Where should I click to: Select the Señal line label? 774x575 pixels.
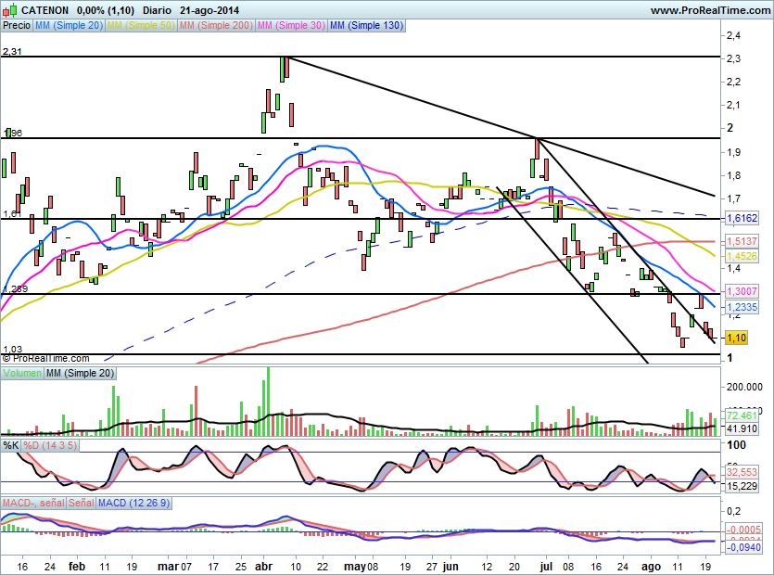pos(82,503)
